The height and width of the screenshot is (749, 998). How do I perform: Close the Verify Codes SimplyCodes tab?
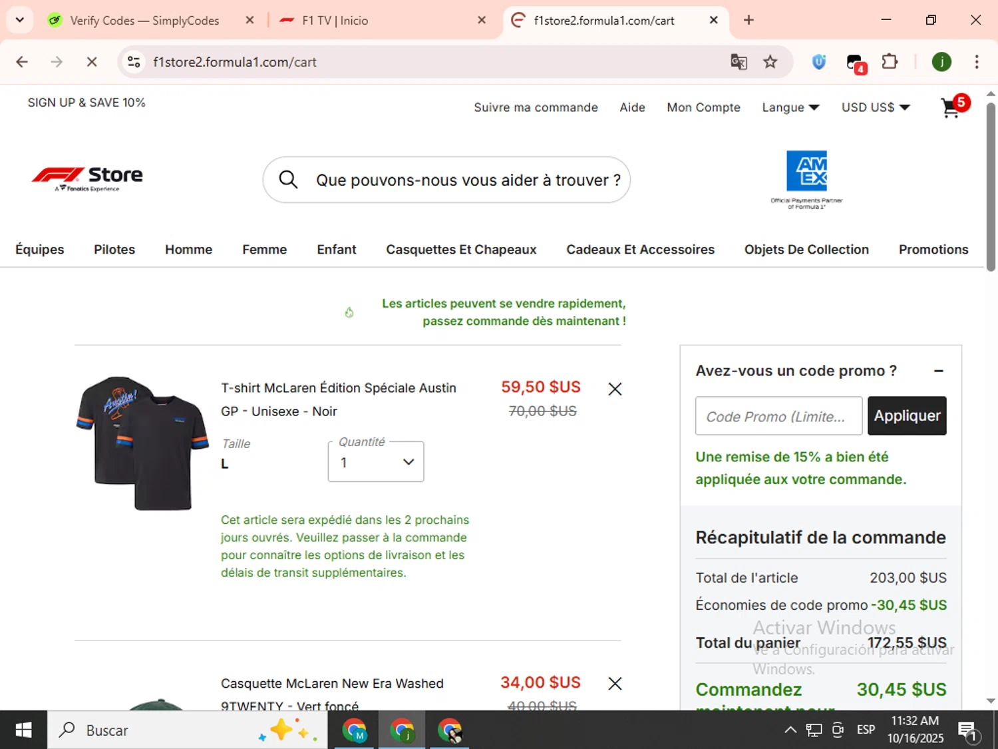(x=249, y=20)
